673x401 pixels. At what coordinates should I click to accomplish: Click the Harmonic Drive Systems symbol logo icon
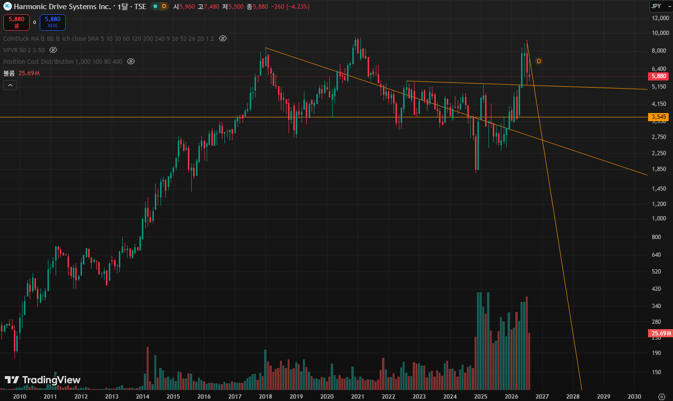(x=8, y=7)
